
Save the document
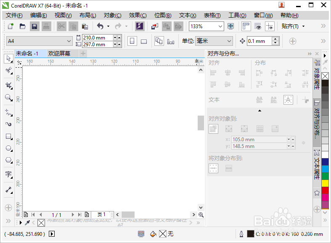(34, 26)
